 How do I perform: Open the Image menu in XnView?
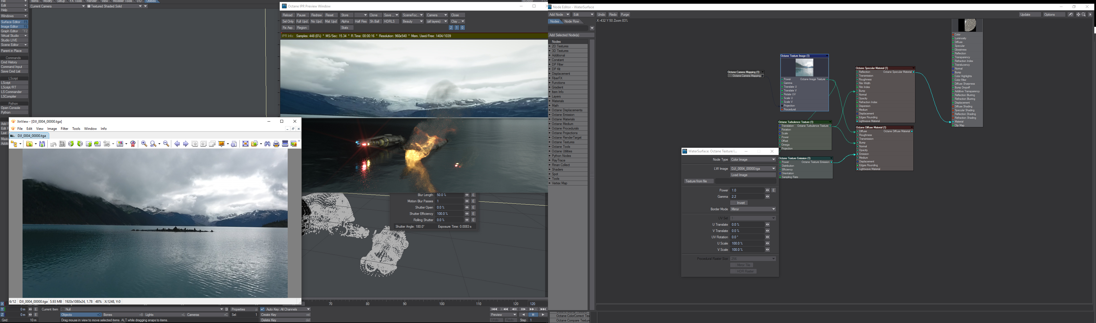(x=52, y=128)
